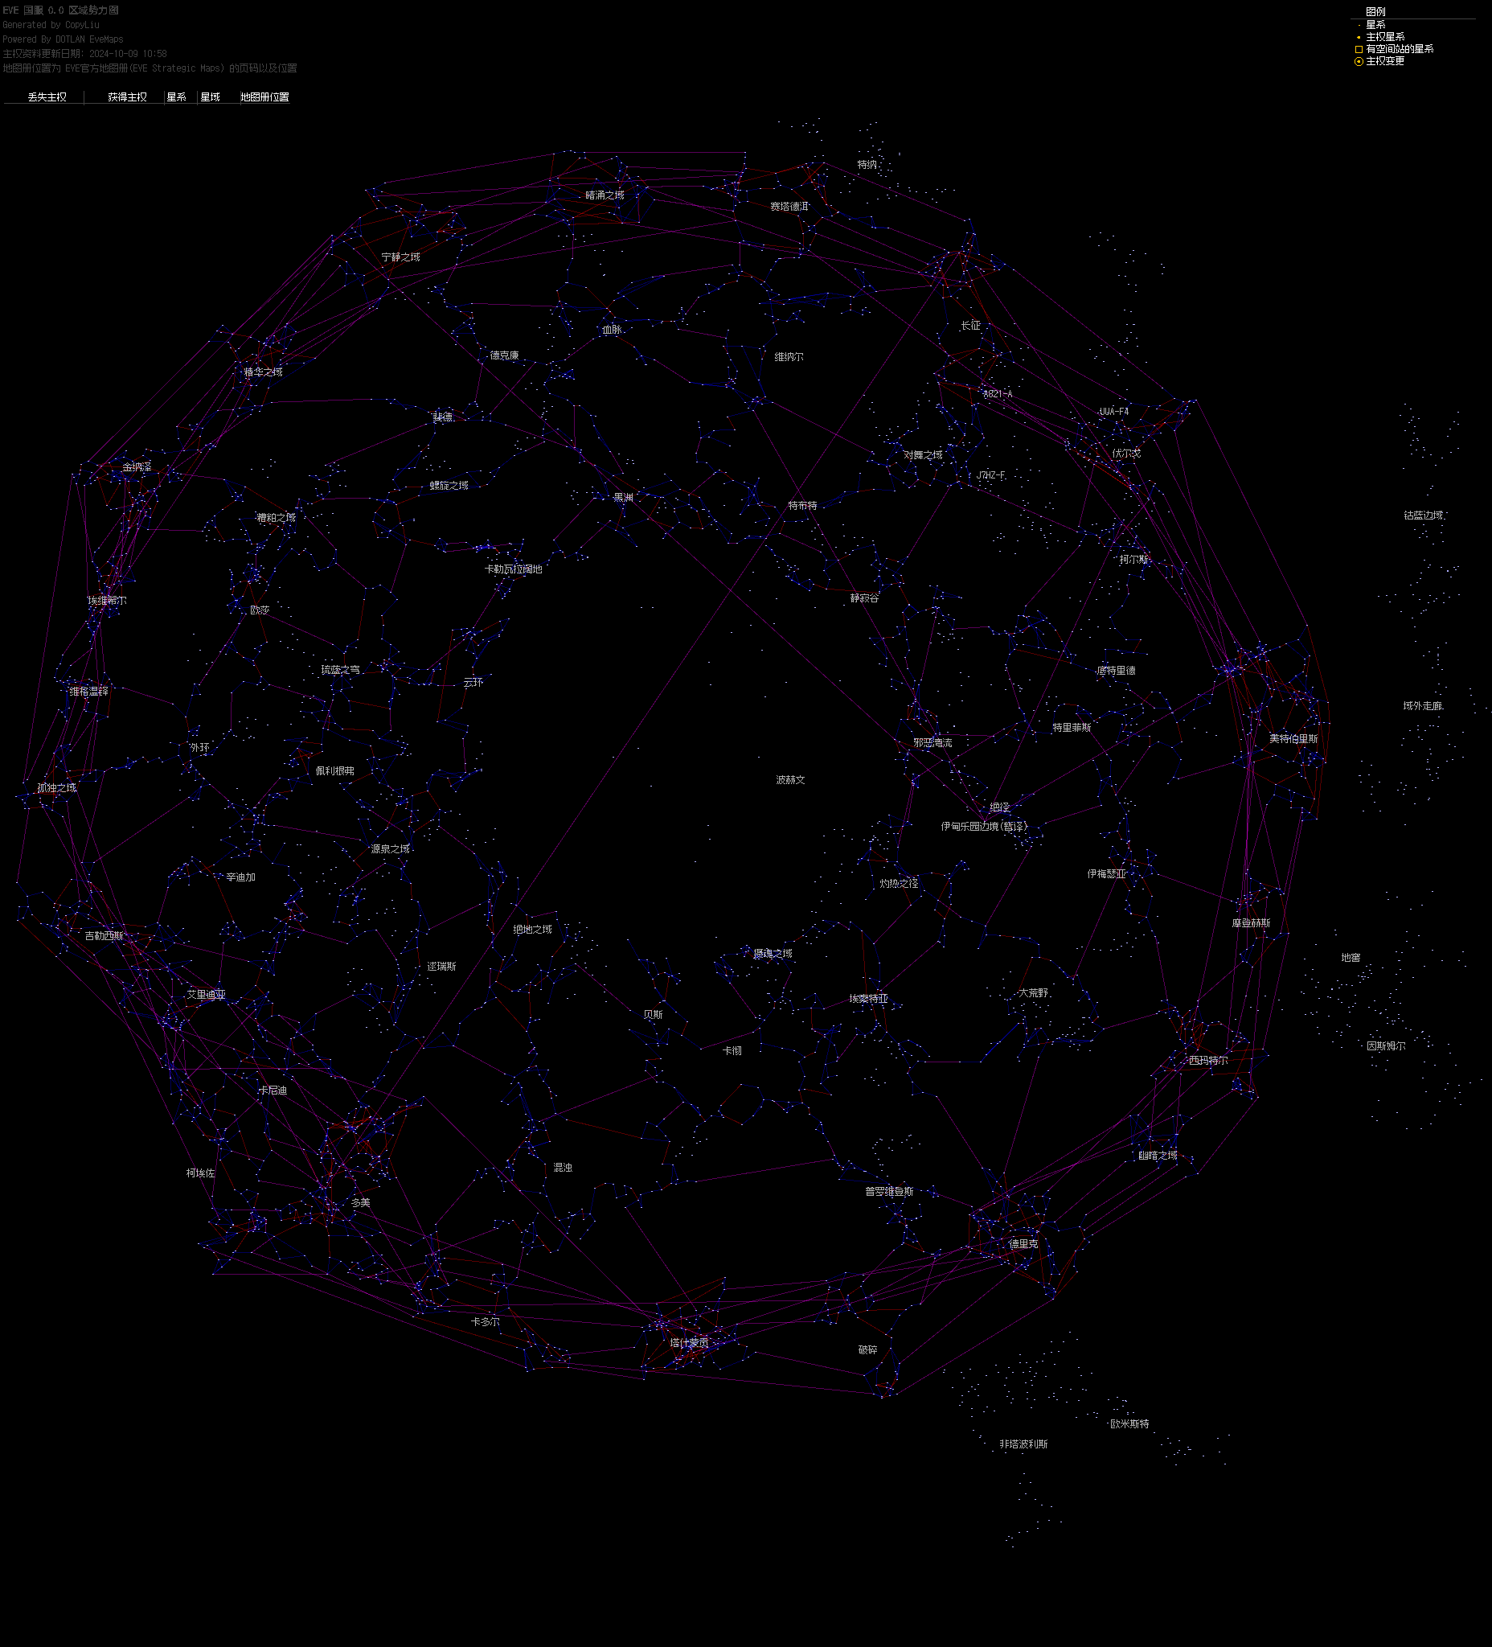Select the 吉勒西斯 region label

[x=105, y=936]
